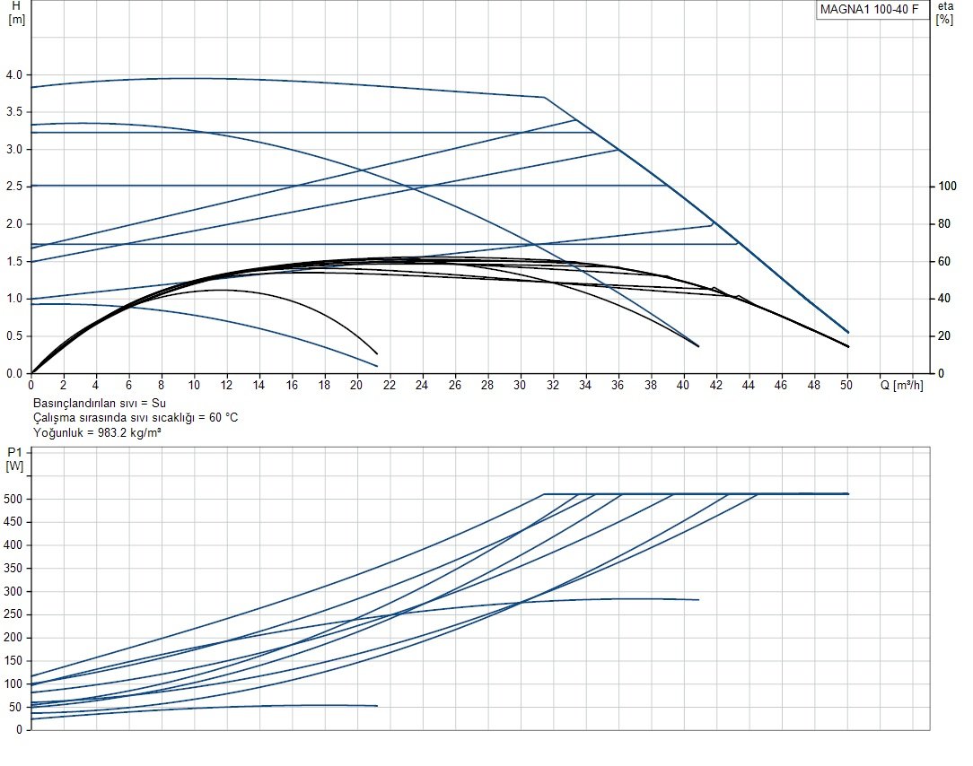Click the 4.0 value on H axis

(x=14, y=75)
